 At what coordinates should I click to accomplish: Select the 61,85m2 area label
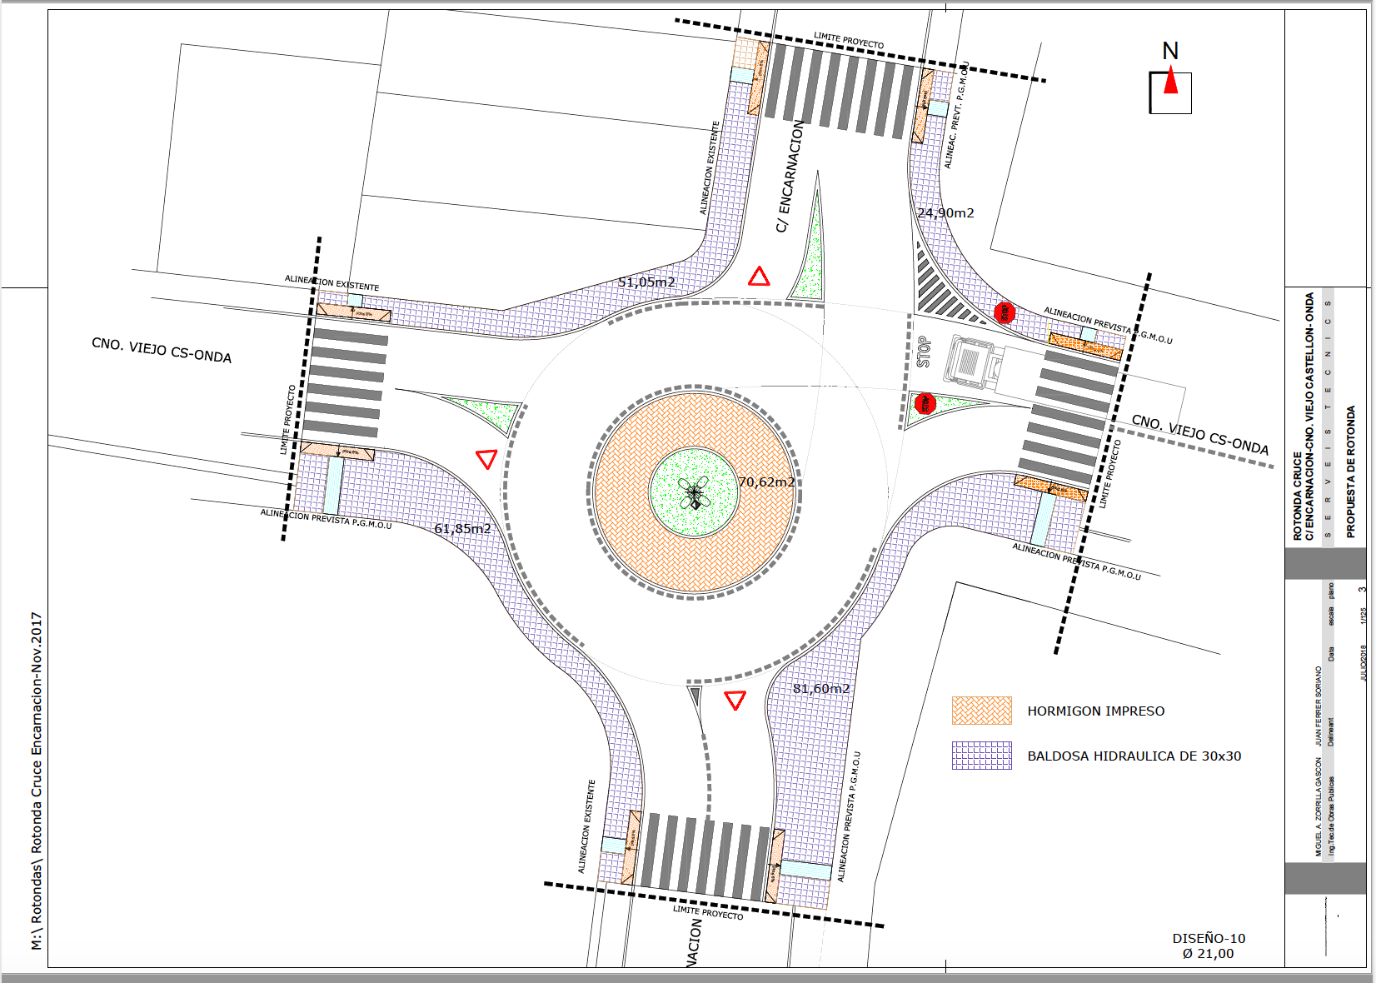462,529
